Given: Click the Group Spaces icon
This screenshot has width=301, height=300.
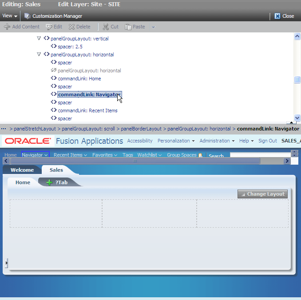Looking at the screenshot, I should [200, 155].
